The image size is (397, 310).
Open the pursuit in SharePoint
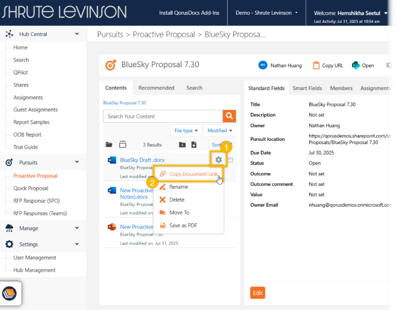(363, 66)
